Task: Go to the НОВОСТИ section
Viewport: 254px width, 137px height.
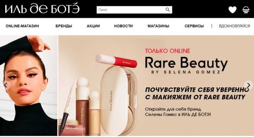Action: tap(123, 26)
